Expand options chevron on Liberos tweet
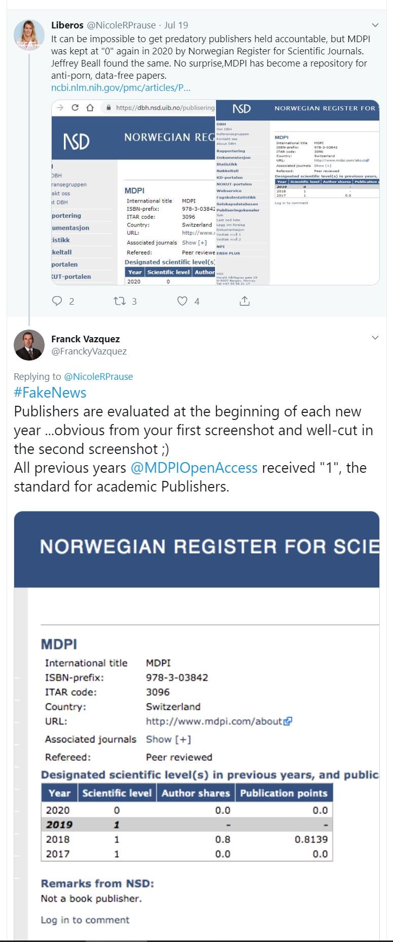The width and height of the screenshot is (393, 942). tap(375, 25)
